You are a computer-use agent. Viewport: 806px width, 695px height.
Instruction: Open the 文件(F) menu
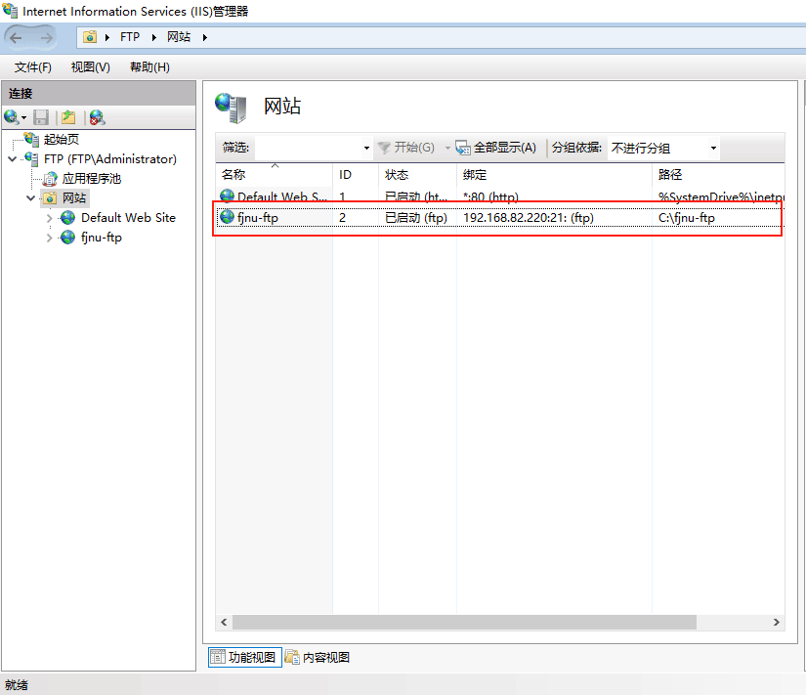[x=33, y=67]
